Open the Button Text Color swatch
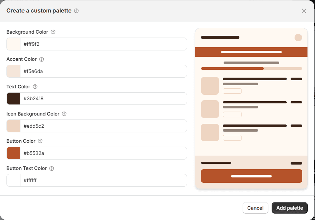 pos(14,180)
